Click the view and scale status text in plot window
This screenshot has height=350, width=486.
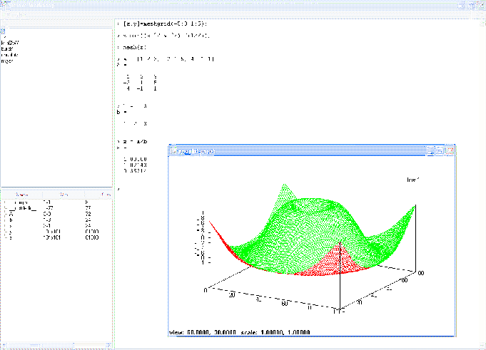[239, 332]
